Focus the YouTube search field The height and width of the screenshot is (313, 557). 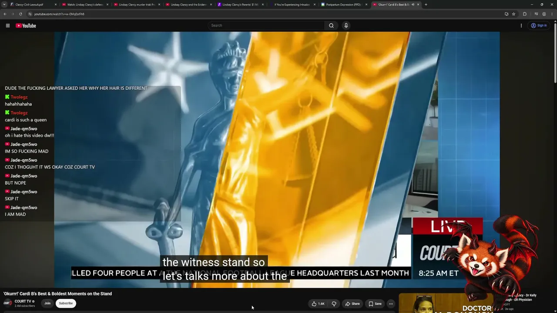tap(266, 26)
